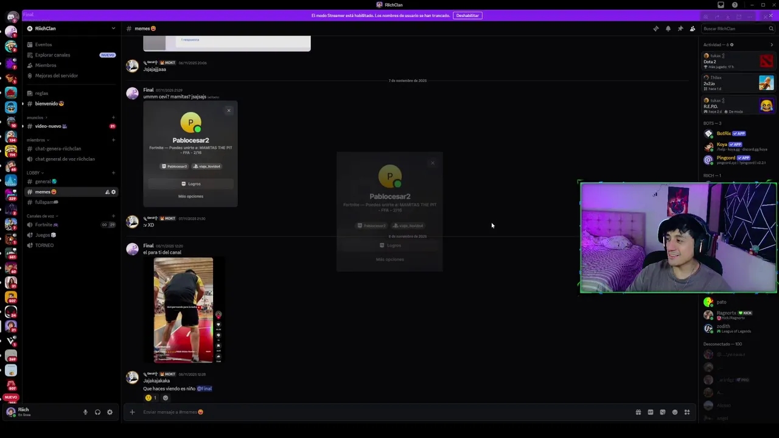
Task: Click Logros on embedded Pablocesar2 card
Action: click(190, 184)
